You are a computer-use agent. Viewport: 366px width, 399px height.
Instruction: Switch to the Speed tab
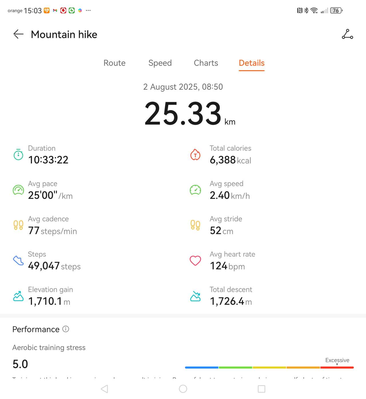coord(160,63)
